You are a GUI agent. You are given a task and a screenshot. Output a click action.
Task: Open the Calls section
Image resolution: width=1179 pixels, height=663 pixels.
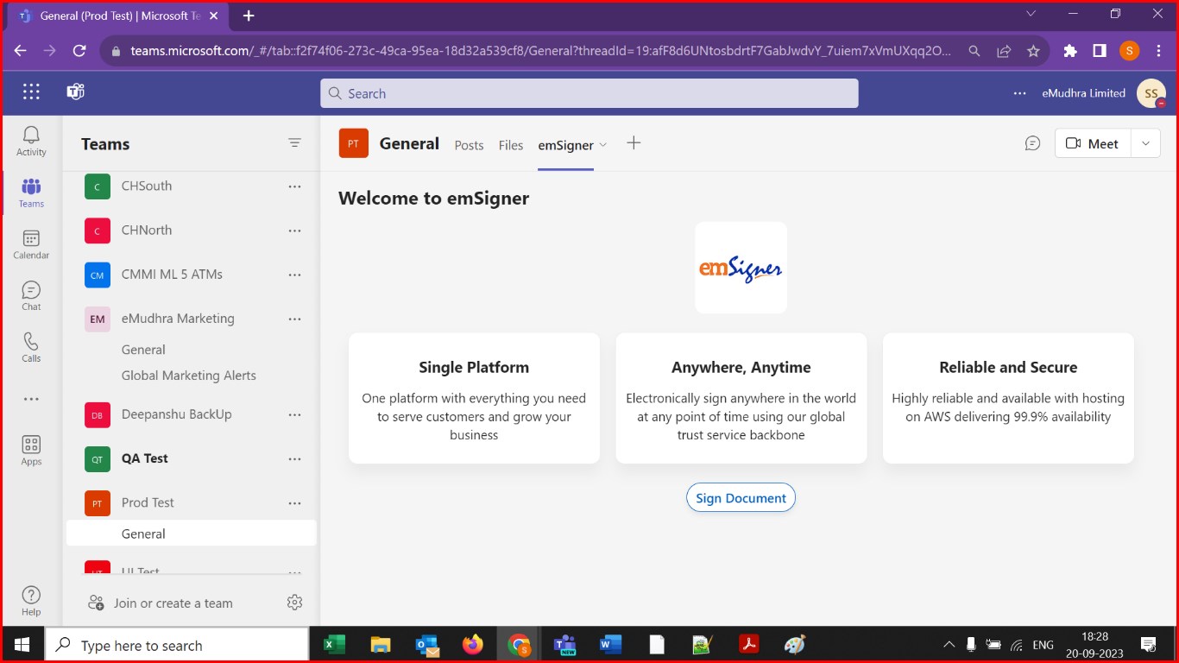(x=31, y=347)
